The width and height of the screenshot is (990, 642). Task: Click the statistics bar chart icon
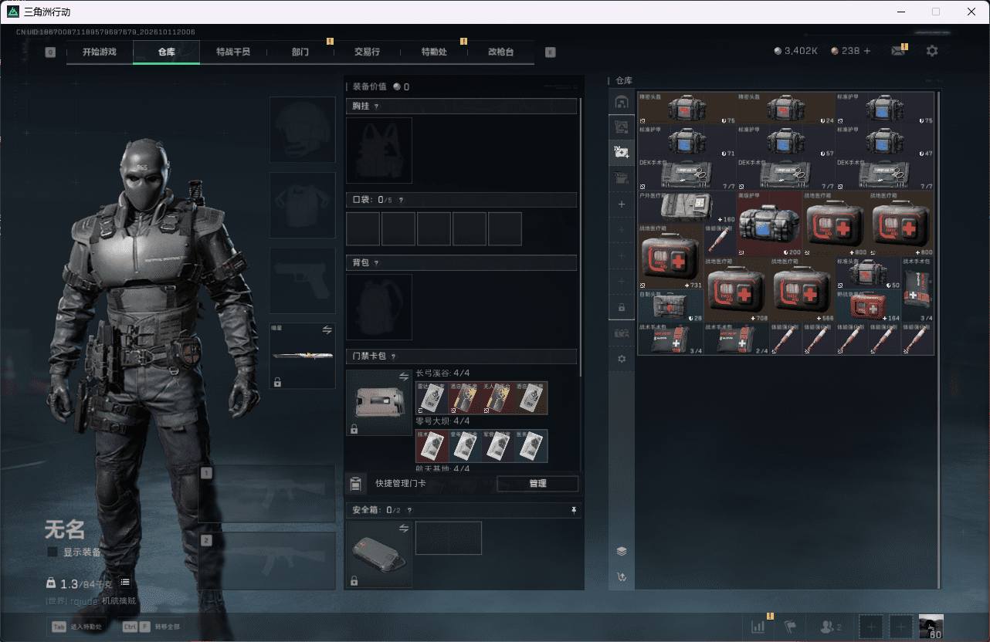[758, 627]
